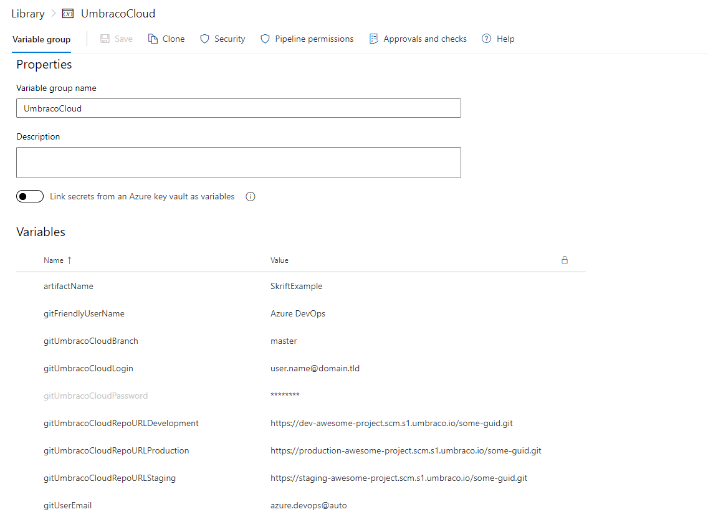
Task: Select the gitUmbracoCloudRepoURLProduction variable name
Action: click(x=117, y=451)
